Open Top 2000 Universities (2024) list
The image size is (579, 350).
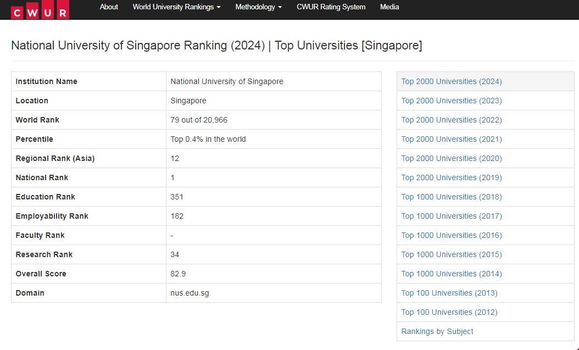click(452, 81)
